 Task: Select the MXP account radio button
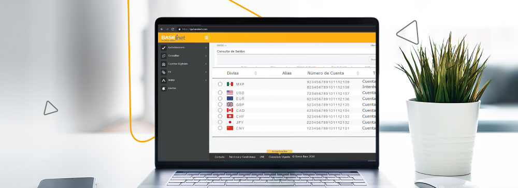point(220,84)
